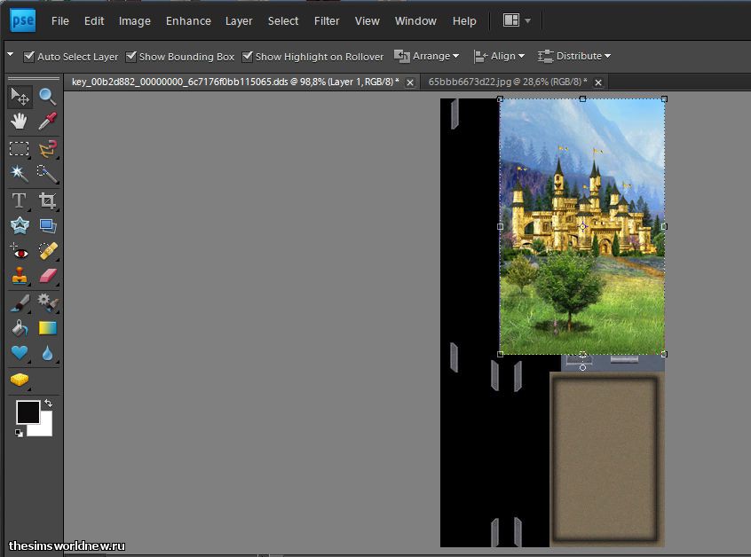Viewport: 751px width, 557px height.
Task: Close the 65bbb6673d22.jpg tab
Action: click(598, 82)
